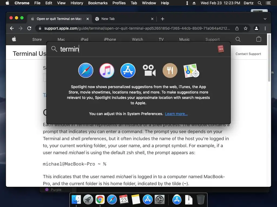Open the Help menu
Viewport: 277px width, 207px height.
(x=165, y=3)
